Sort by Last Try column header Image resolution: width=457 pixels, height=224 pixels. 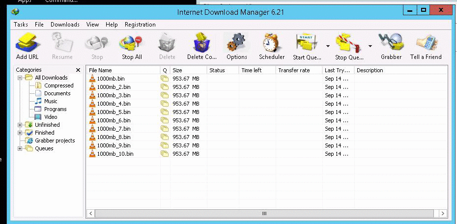(x=338, y=70)
